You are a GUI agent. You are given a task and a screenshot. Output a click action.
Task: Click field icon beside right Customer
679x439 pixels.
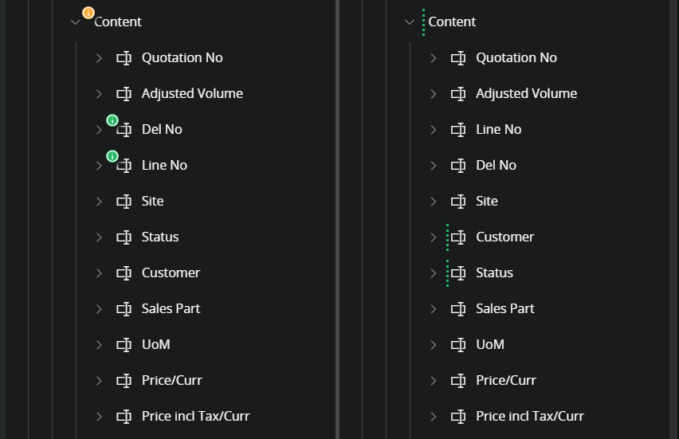[x=458, y=237]
